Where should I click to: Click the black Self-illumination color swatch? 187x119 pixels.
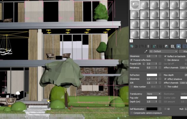click(x=152, y=109)
